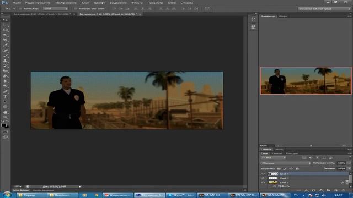The image size is (353, 198).
Task: Open the layer opacity slider arrow
Action: tap(349, 163)
